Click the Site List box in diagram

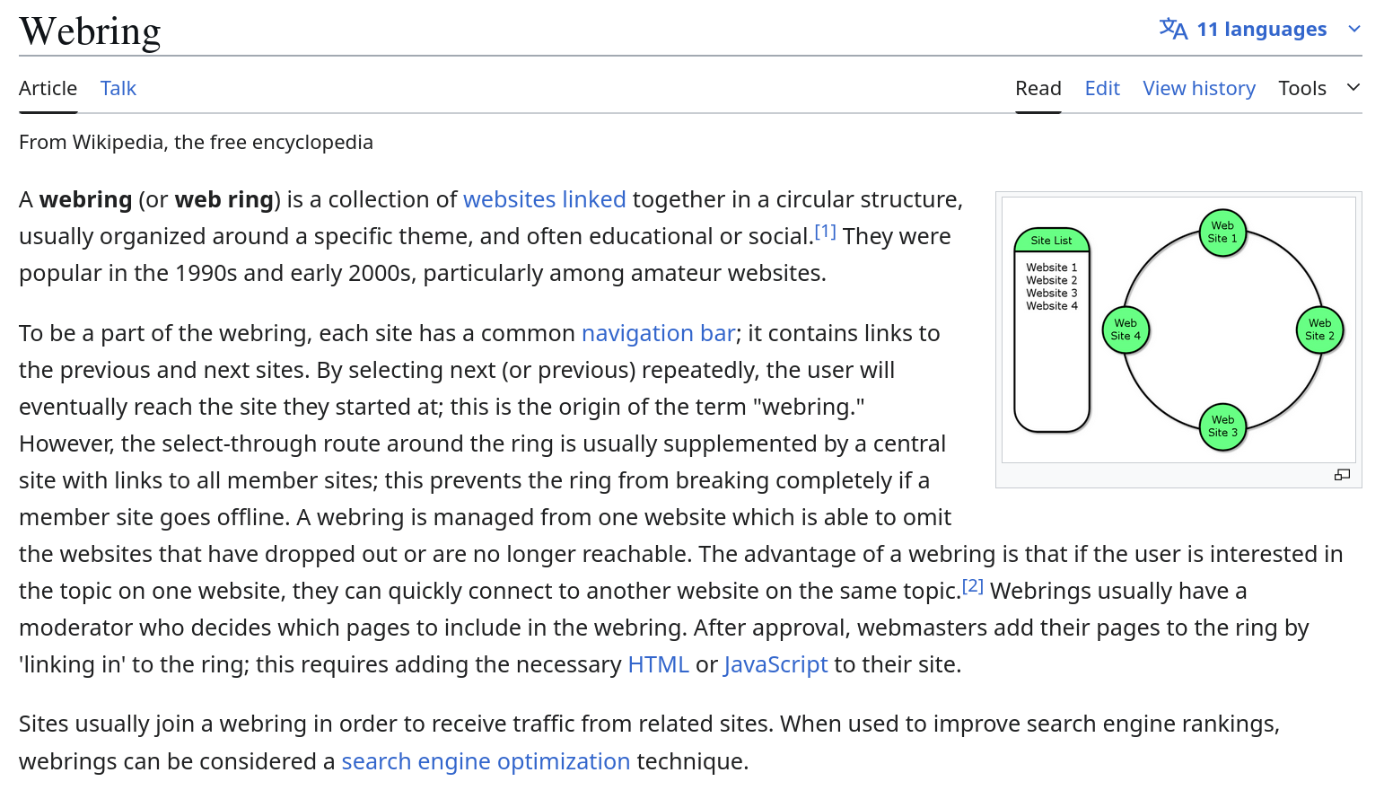(1051, 241)
